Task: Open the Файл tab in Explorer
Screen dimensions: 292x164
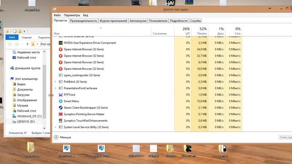Action: 12,37
